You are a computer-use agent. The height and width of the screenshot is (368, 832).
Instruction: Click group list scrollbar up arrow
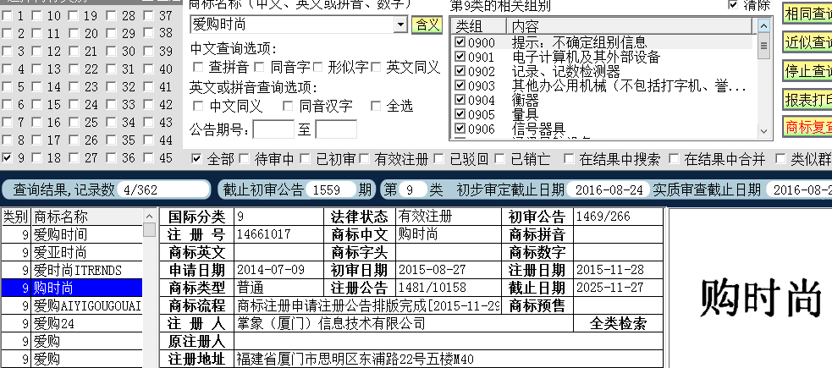(763, 25)
